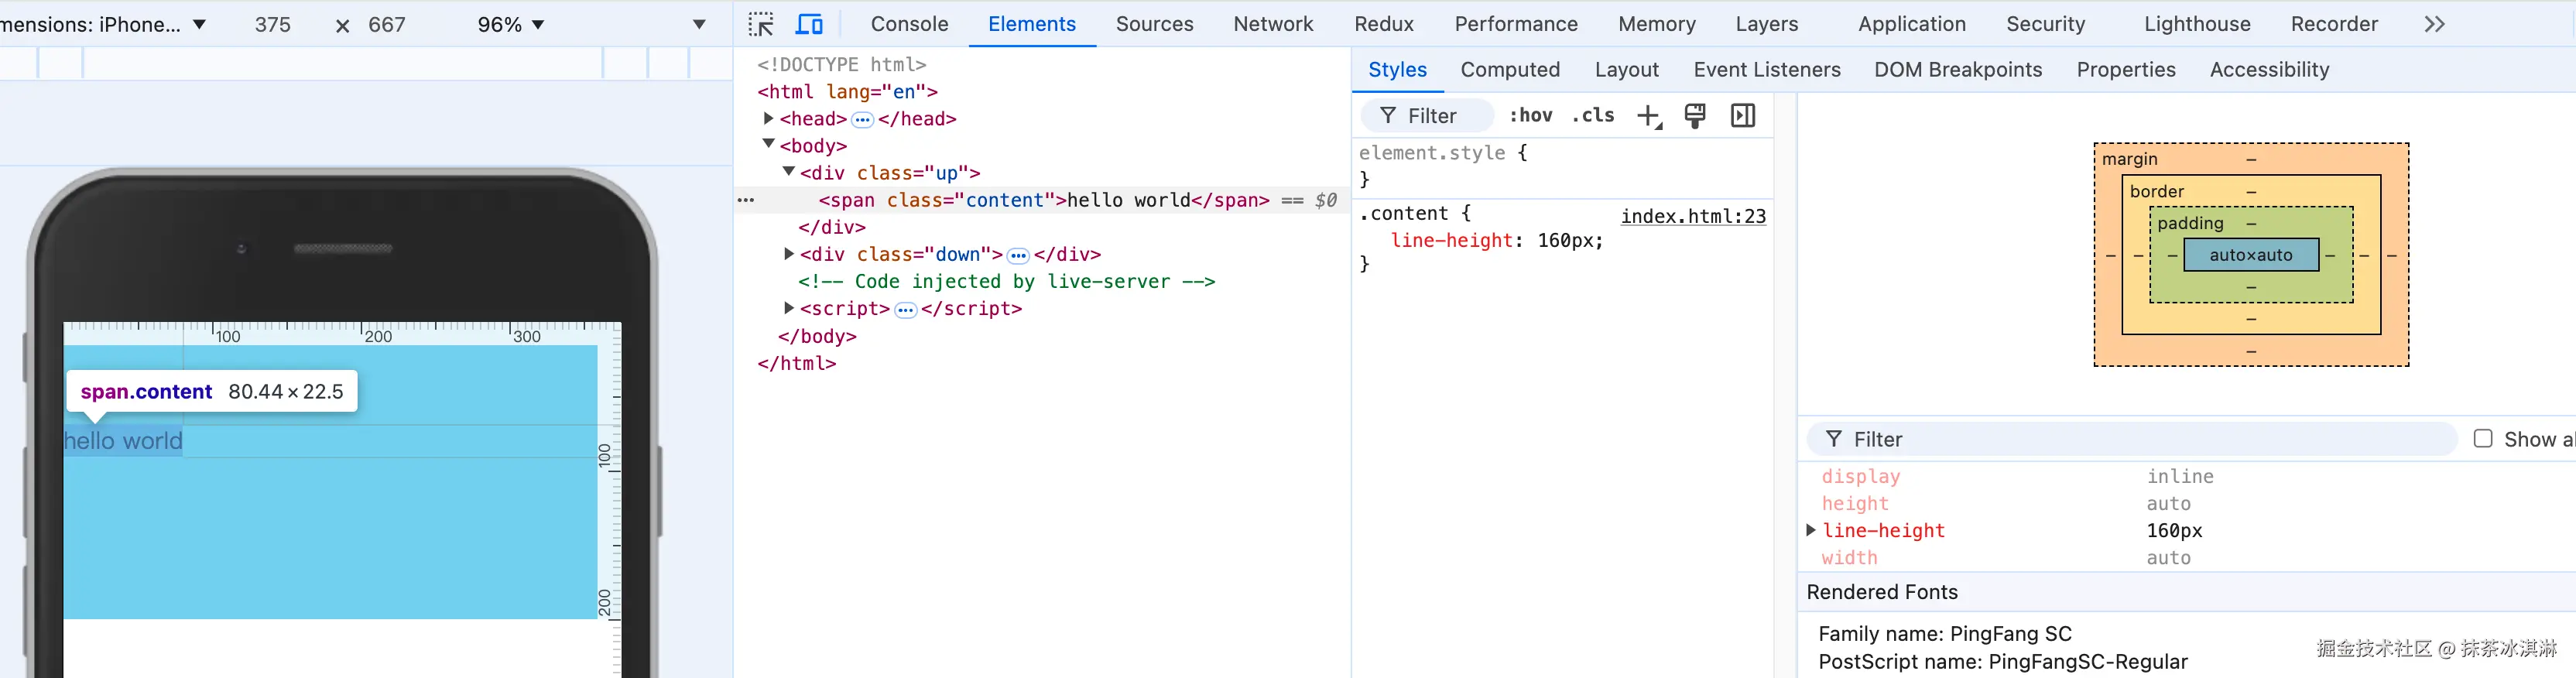Click the rotate X between dimensions
Viewport: 2576px width, 678px height.
(x=342, y=25)
